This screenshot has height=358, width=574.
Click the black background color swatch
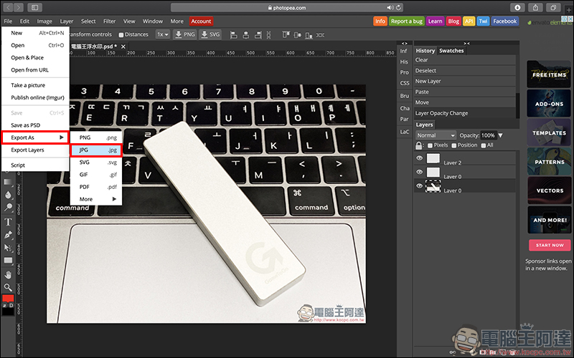coord(8,311)
